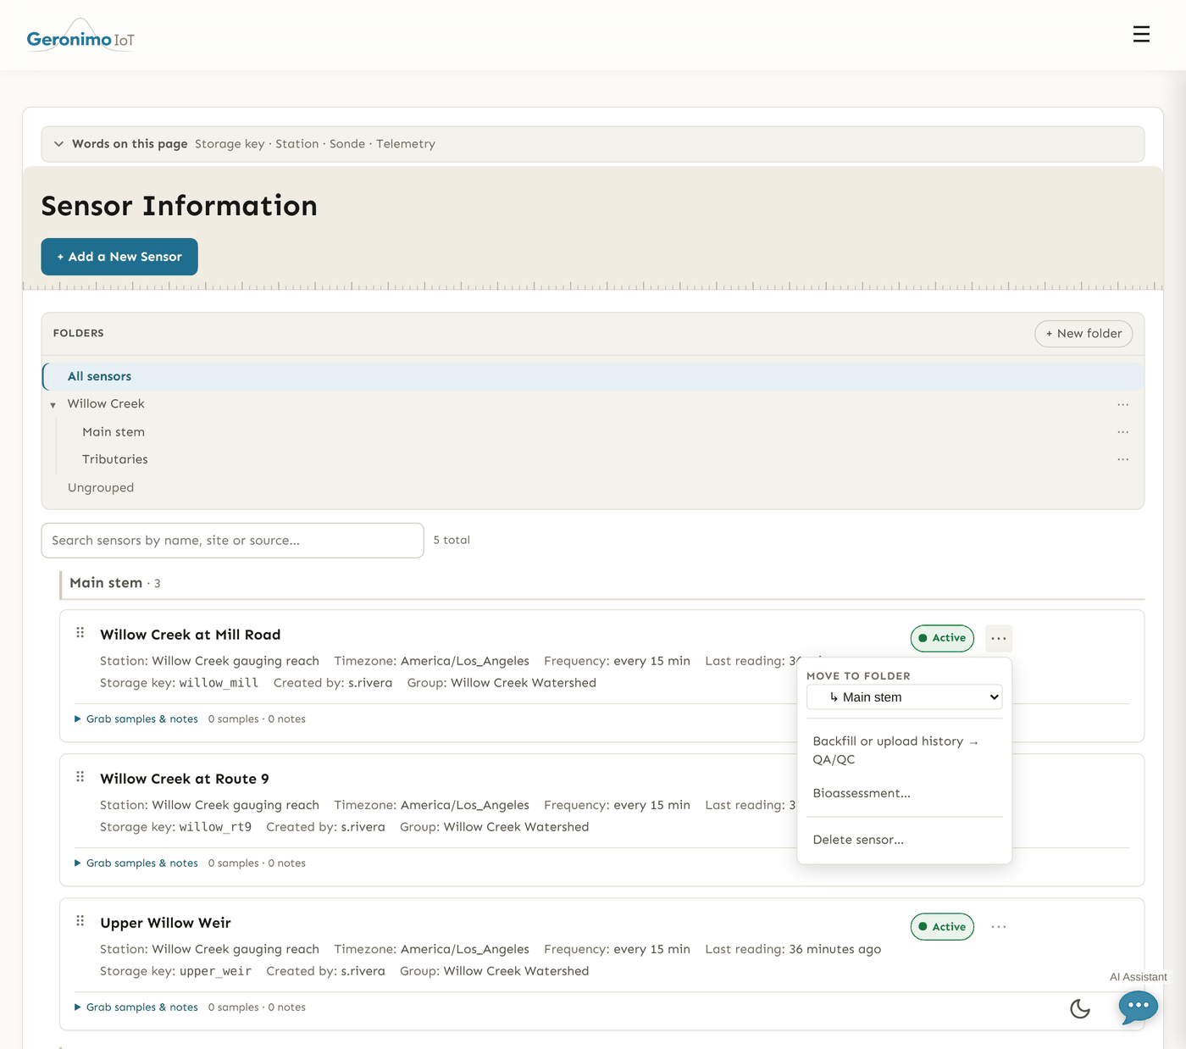Select the Tributaries folder
Screen dimensions: 1186x1049
115,459
